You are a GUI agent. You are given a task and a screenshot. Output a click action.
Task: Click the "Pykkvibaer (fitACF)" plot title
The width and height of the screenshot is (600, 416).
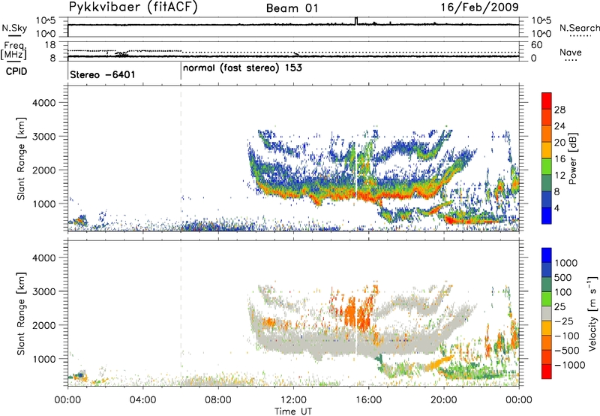[133, 8]
